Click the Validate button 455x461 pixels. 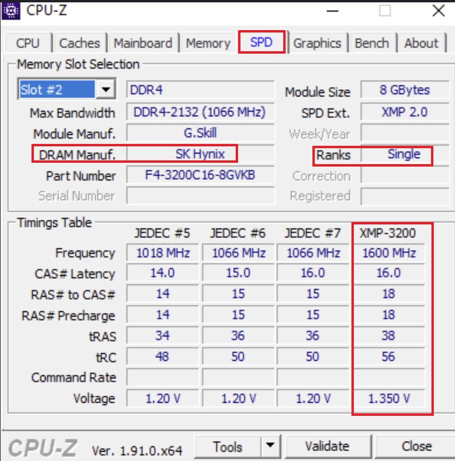coord(327,446)
